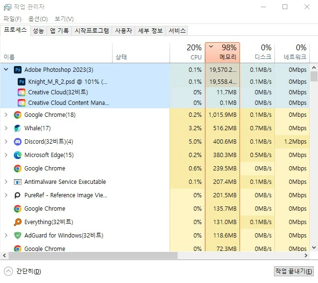Image resolution: width=318 pixels, height=283 pixels.
Task: Click the 1,015.9MB memory value
Action: tap(223, 115)
